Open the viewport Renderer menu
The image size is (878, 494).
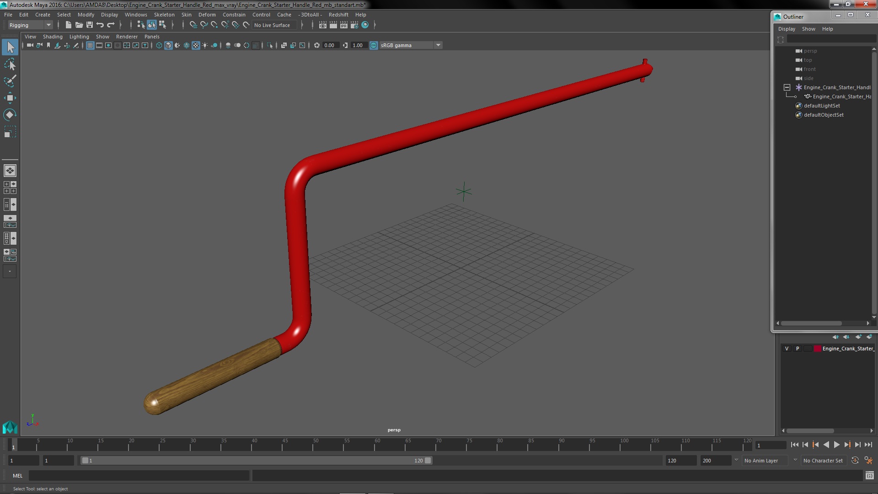[127, 37]
